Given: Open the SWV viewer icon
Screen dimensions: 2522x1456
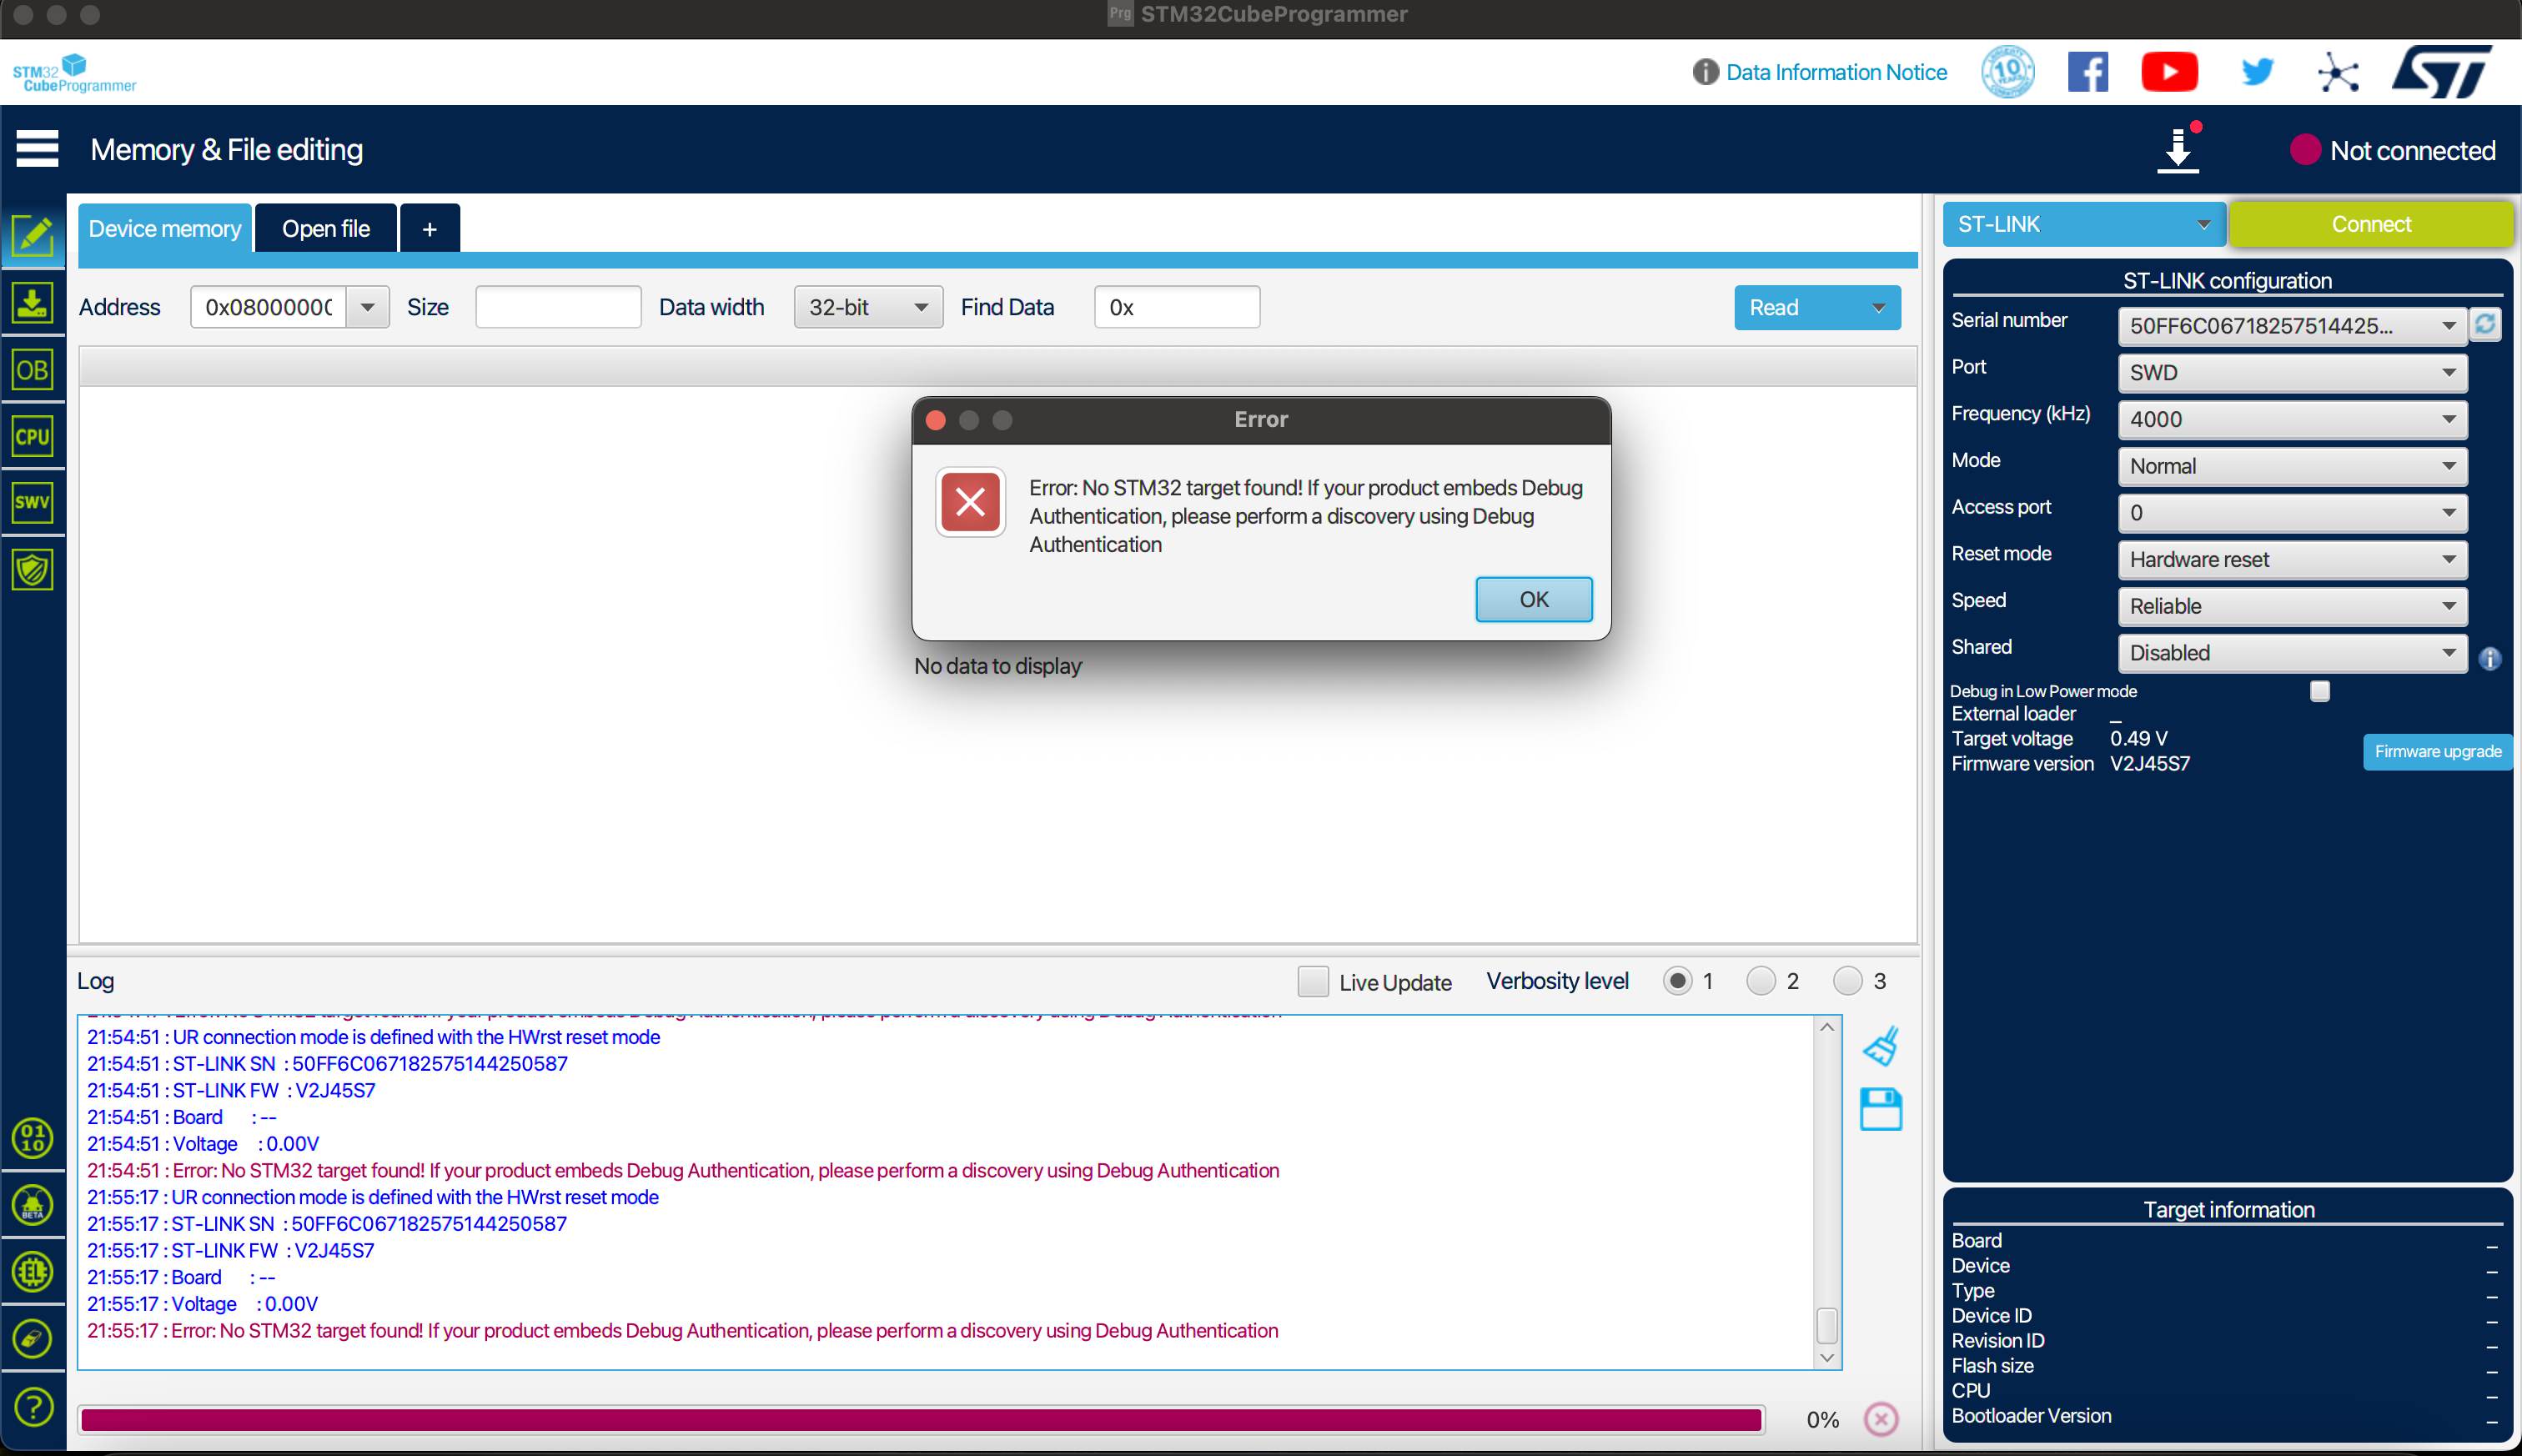Looking at the screenshot, I should pyautogui.click(x=32, y=503).
